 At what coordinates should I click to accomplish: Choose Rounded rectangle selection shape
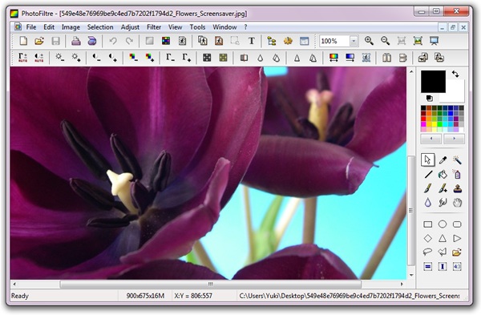point(457,224)
